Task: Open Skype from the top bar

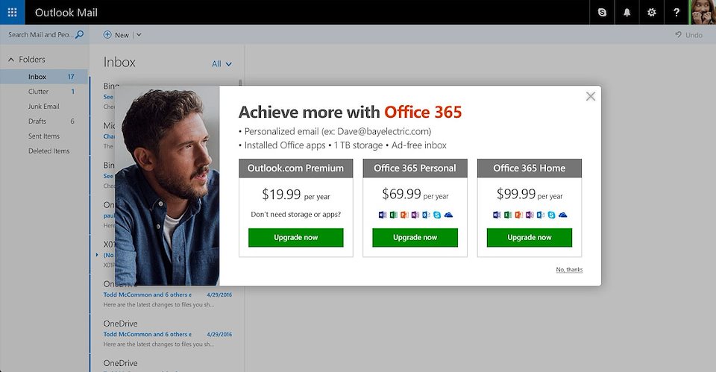Action: (x=602, y=13)
